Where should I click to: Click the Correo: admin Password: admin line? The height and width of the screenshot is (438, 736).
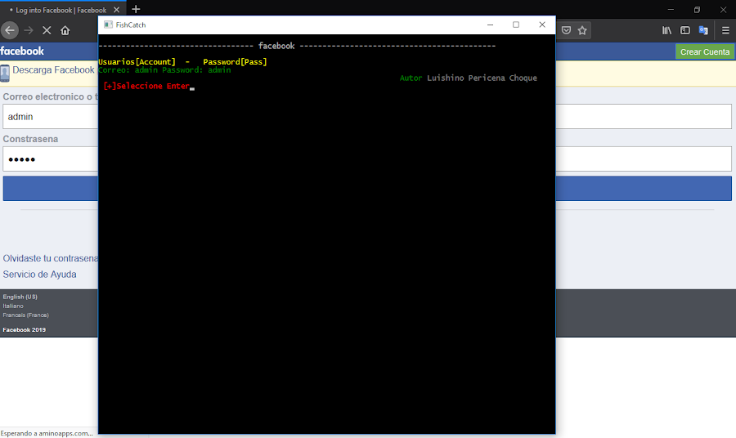pyautogui.click(x=164, y=70)
